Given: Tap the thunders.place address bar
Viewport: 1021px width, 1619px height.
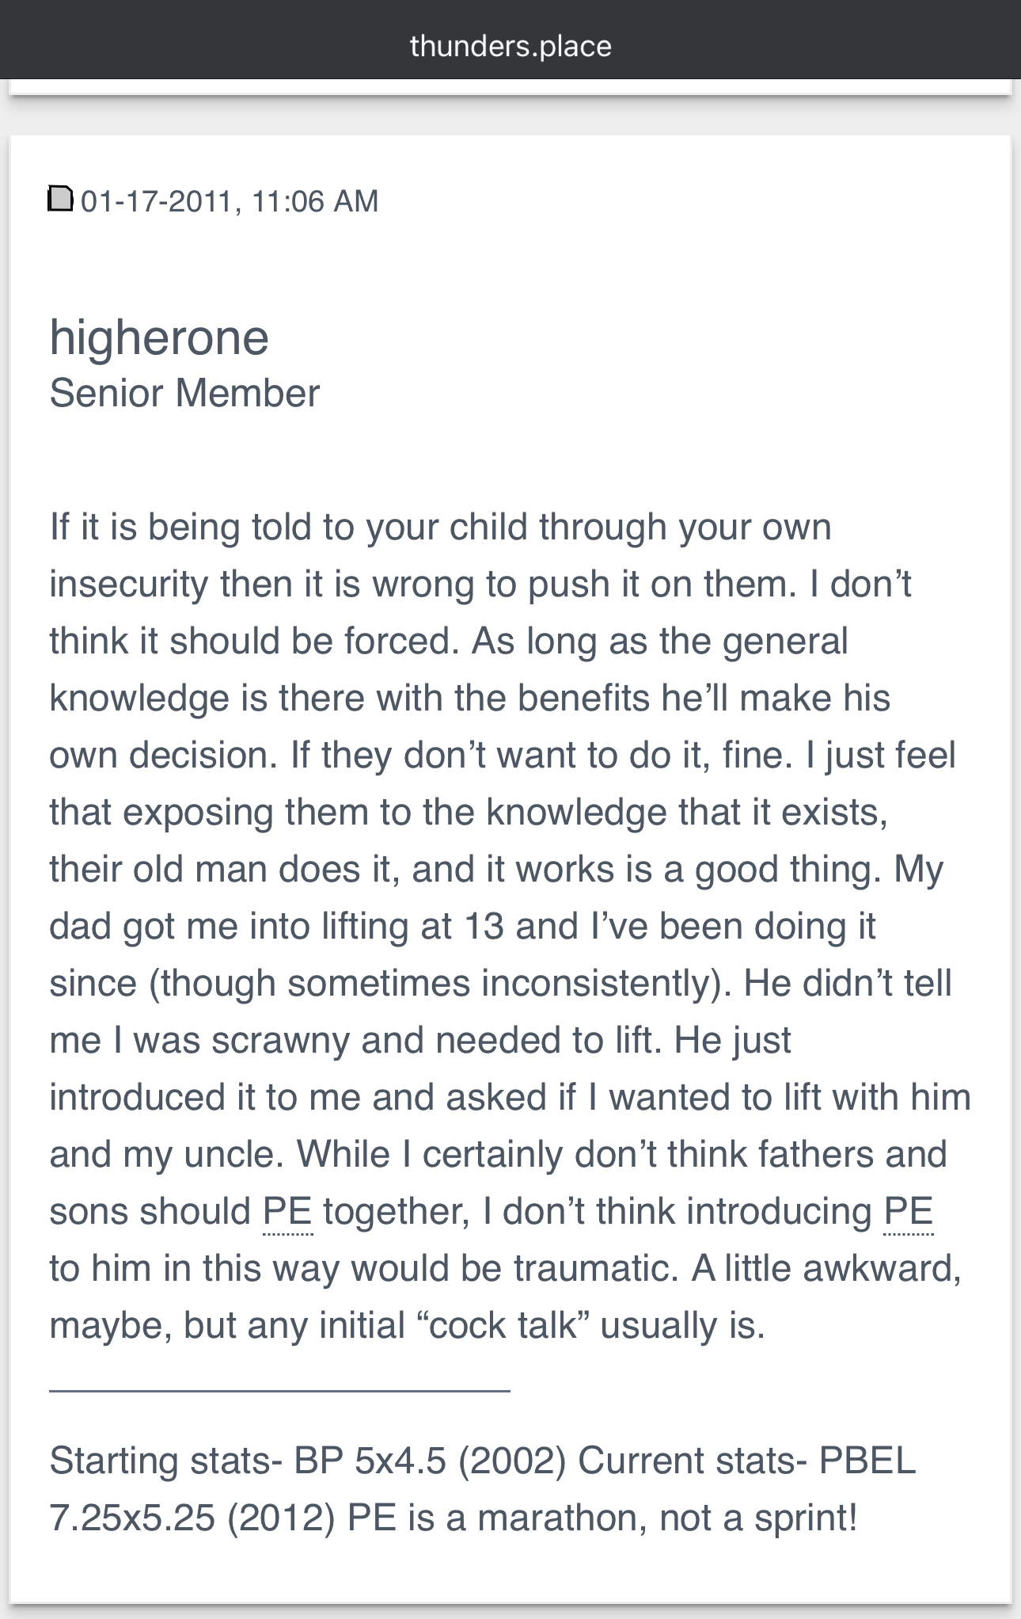Looking at the screenshot, I should point(511,46).
